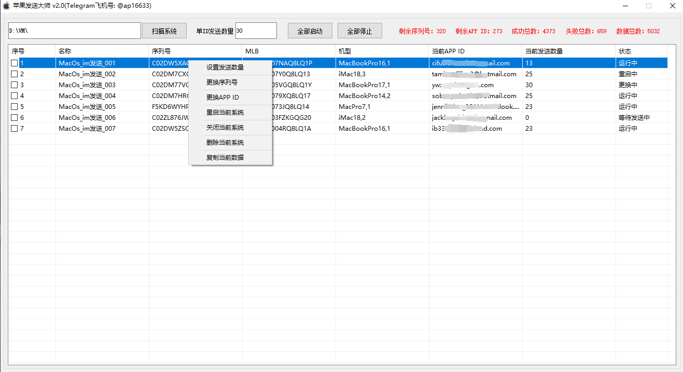Tick the checkbox for row 1

[15, 63]
